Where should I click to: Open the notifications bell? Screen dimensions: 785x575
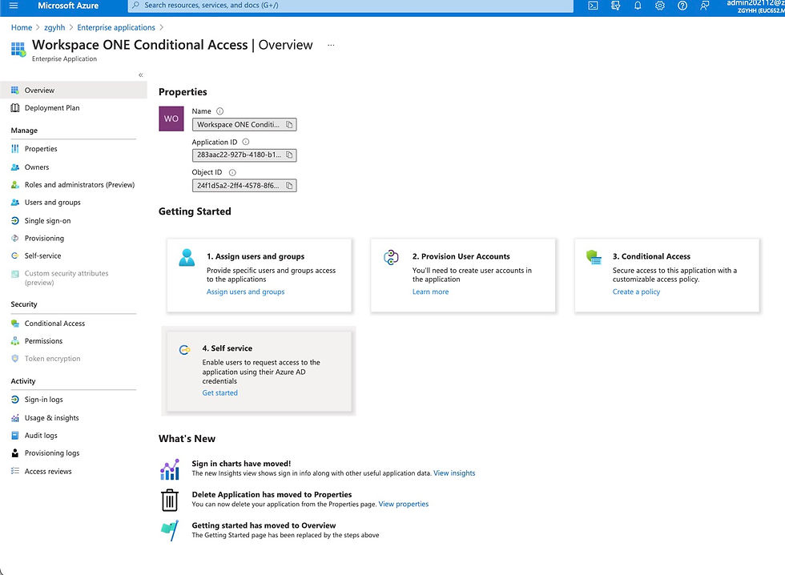click(638, 6)
